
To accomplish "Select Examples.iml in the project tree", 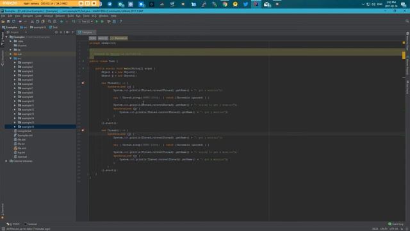I will point(25,135).
